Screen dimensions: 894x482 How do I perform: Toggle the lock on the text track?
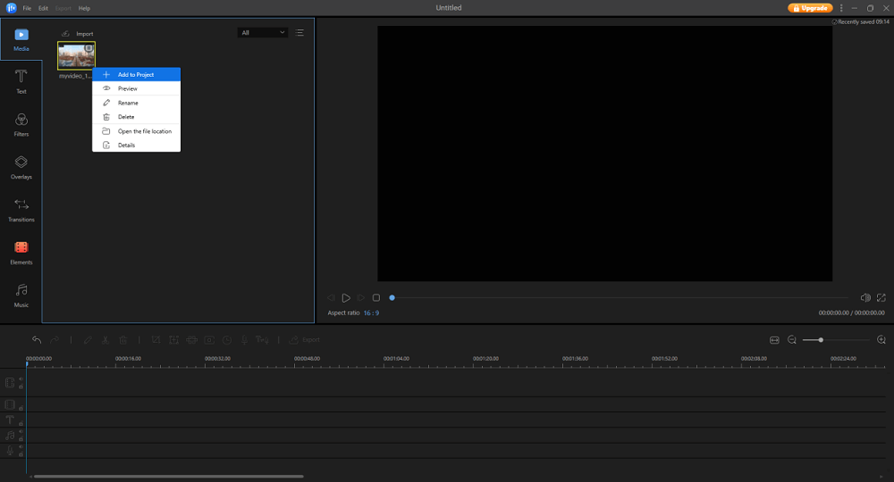[x=21, y=423]
